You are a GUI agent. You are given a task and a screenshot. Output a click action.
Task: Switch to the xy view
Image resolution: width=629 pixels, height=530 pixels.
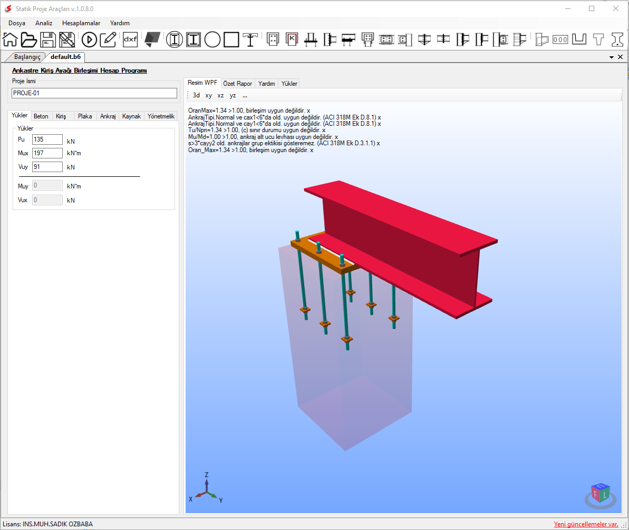pyautogui.click(x=209, y=95)
